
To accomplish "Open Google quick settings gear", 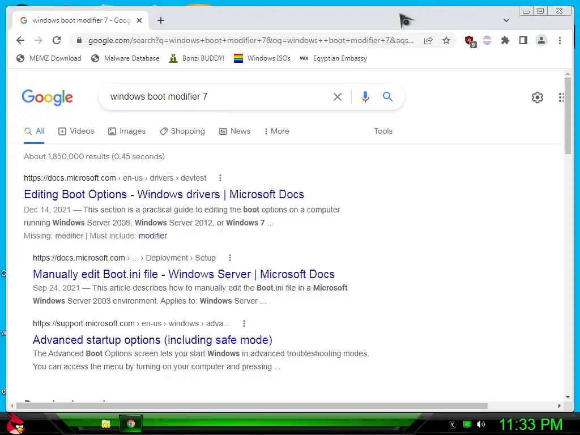I will 538,97.
